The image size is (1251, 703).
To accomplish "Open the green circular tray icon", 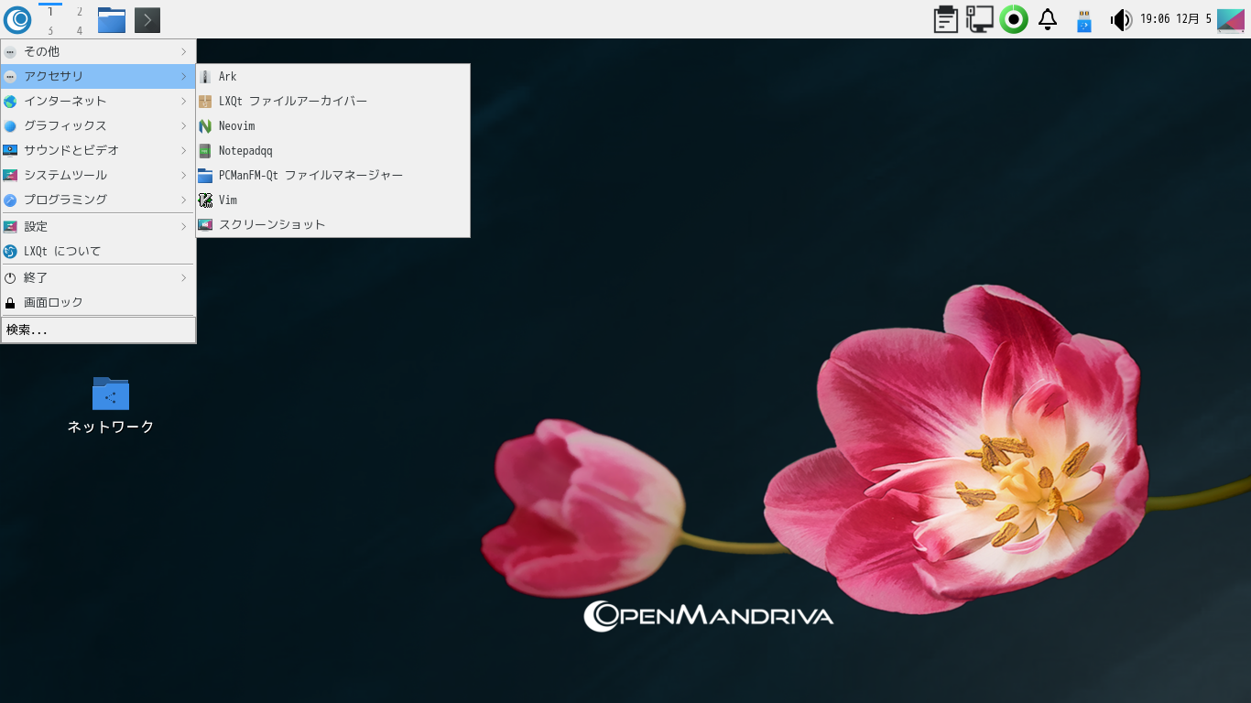I will tap(1014, 19).
